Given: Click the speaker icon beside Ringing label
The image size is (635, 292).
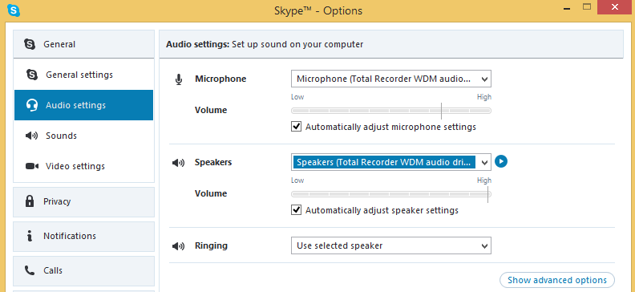Looking at the screenshot, I should pos(178,245).
